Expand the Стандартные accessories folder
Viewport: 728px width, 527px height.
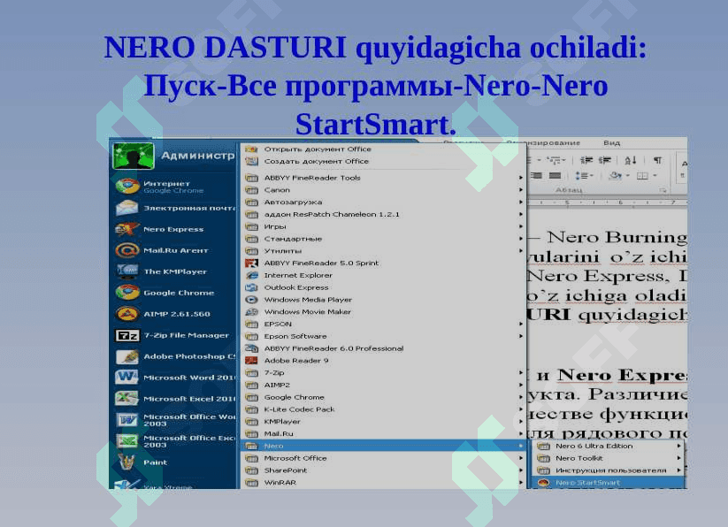click(384, 239)
